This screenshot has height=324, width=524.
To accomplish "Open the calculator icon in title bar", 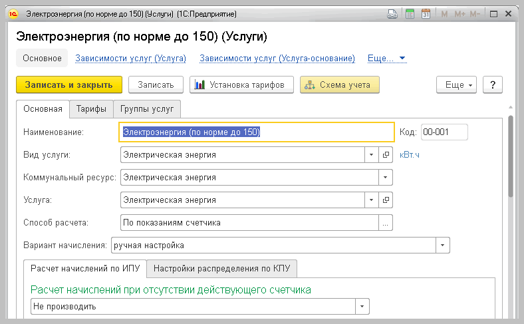I will coord(410,14).
